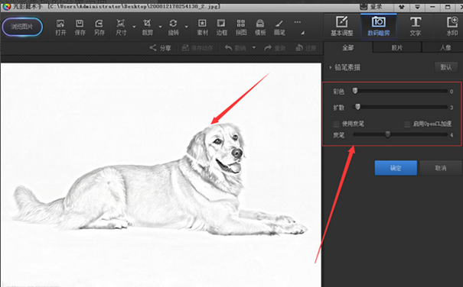
Task: Switch to the 文字 text tab
Action: pyautogui.click(x=415, y=27)
